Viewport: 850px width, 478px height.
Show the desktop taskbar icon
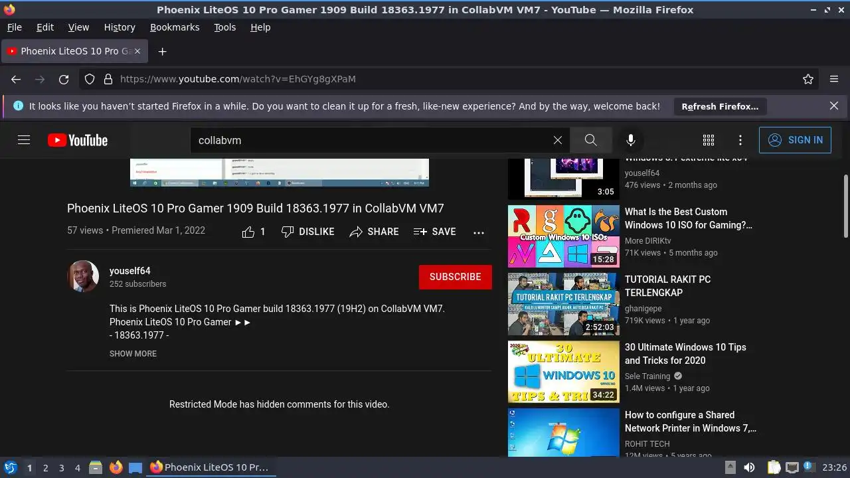[x=135, y=467]
